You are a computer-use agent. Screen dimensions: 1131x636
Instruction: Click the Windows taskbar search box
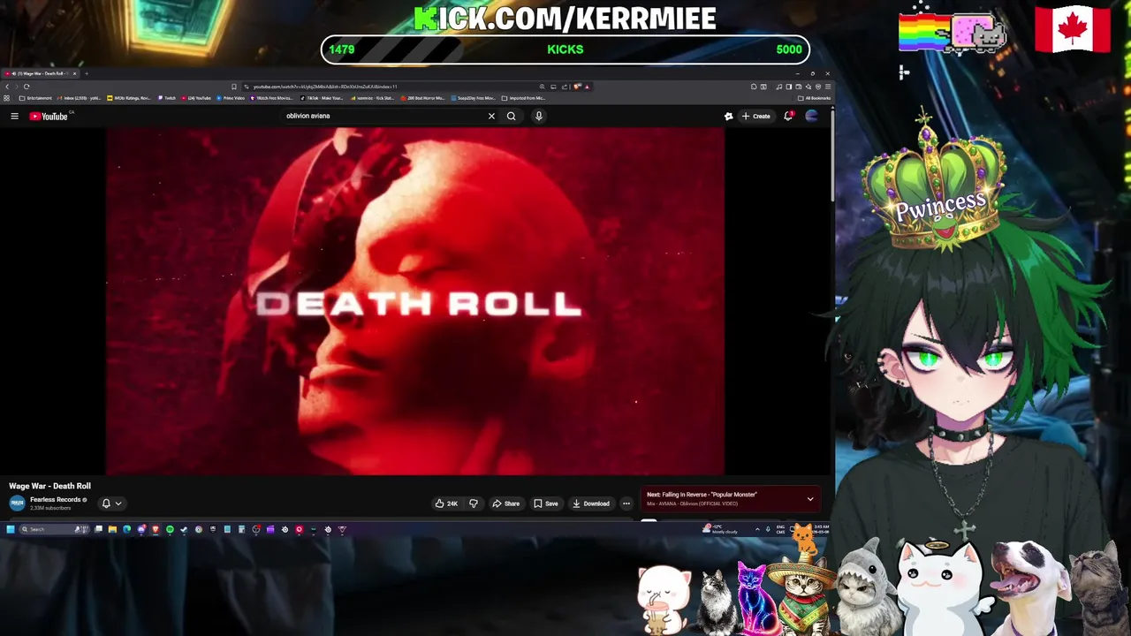pos(54,529)
